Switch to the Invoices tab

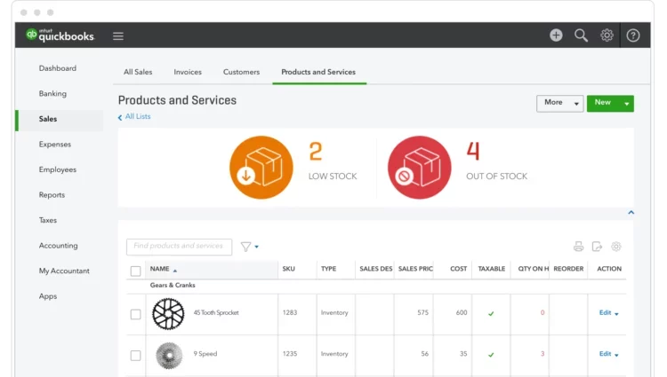(x=188, y=72)
